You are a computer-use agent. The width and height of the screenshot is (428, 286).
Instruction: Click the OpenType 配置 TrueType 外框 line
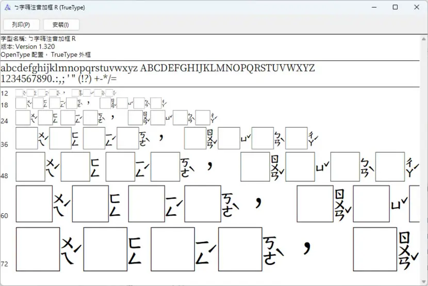pos(45,55)
